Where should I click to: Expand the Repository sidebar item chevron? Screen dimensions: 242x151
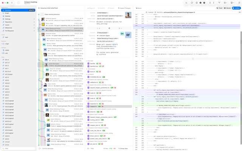[x=34, y=22]
